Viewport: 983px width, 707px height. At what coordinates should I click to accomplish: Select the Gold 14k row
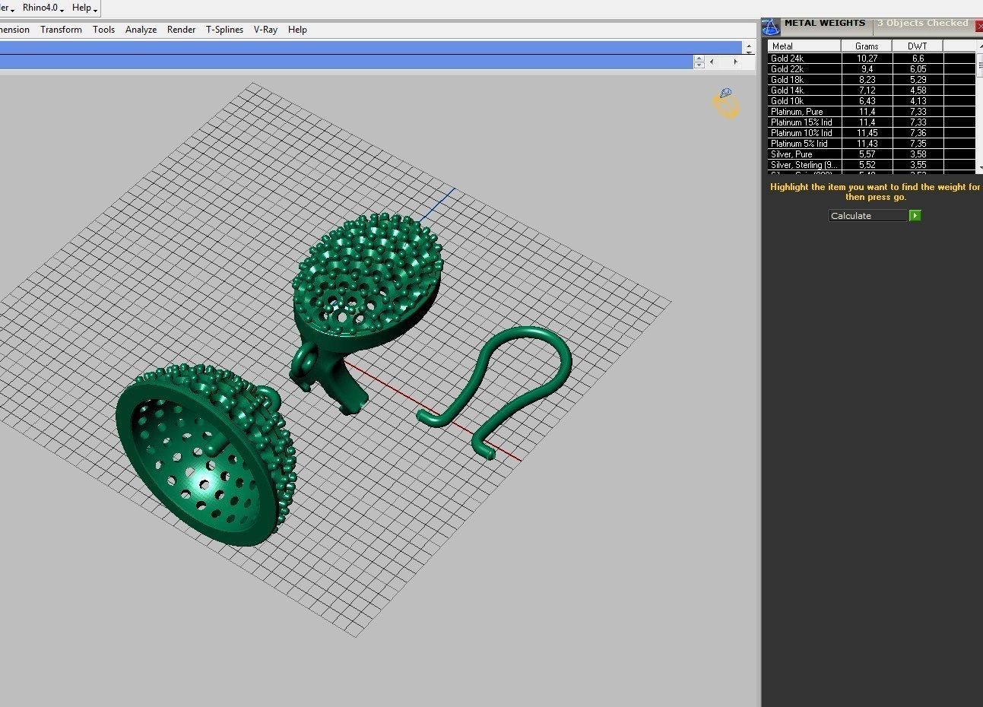(871, 90)
